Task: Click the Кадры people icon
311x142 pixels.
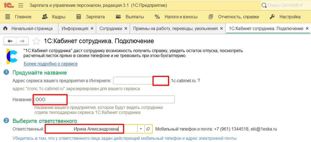Action: tap(45, 17)
